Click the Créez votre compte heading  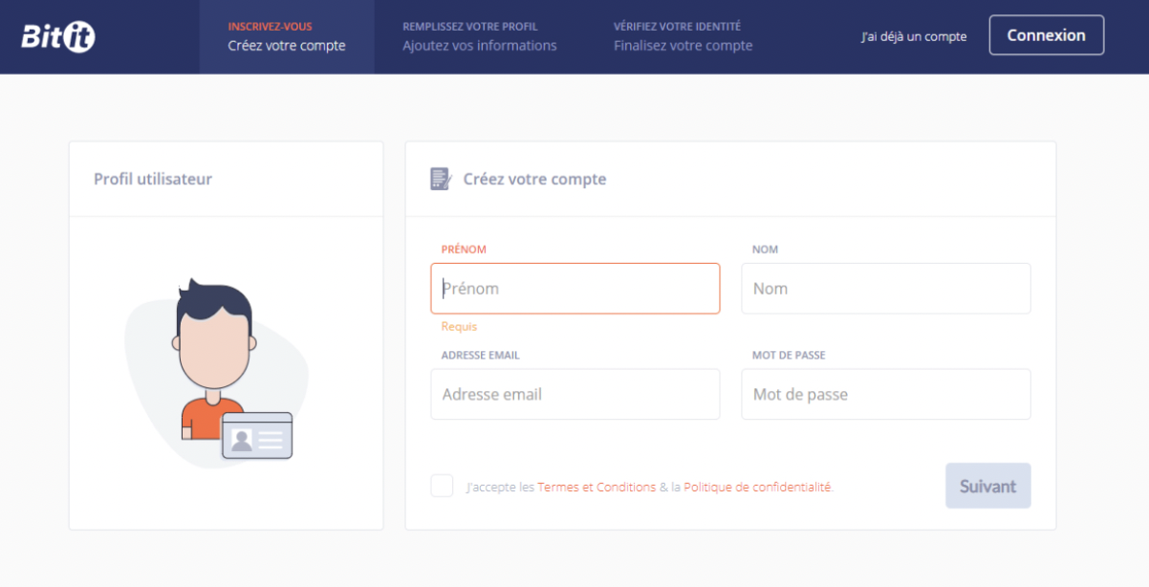pyautogui.click(x=534, y=179)
